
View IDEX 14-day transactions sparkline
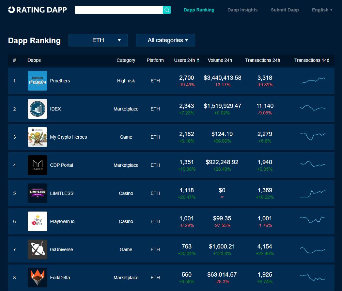pyautogui.click(x=313, y=108)
